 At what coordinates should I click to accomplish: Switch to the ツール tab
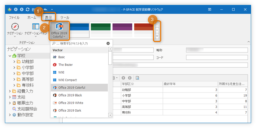[x=65, y=17]
